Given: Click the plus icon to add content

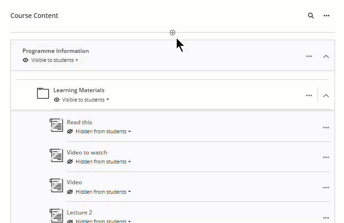Looking at the screenshot, I should [x=172, y=33].
